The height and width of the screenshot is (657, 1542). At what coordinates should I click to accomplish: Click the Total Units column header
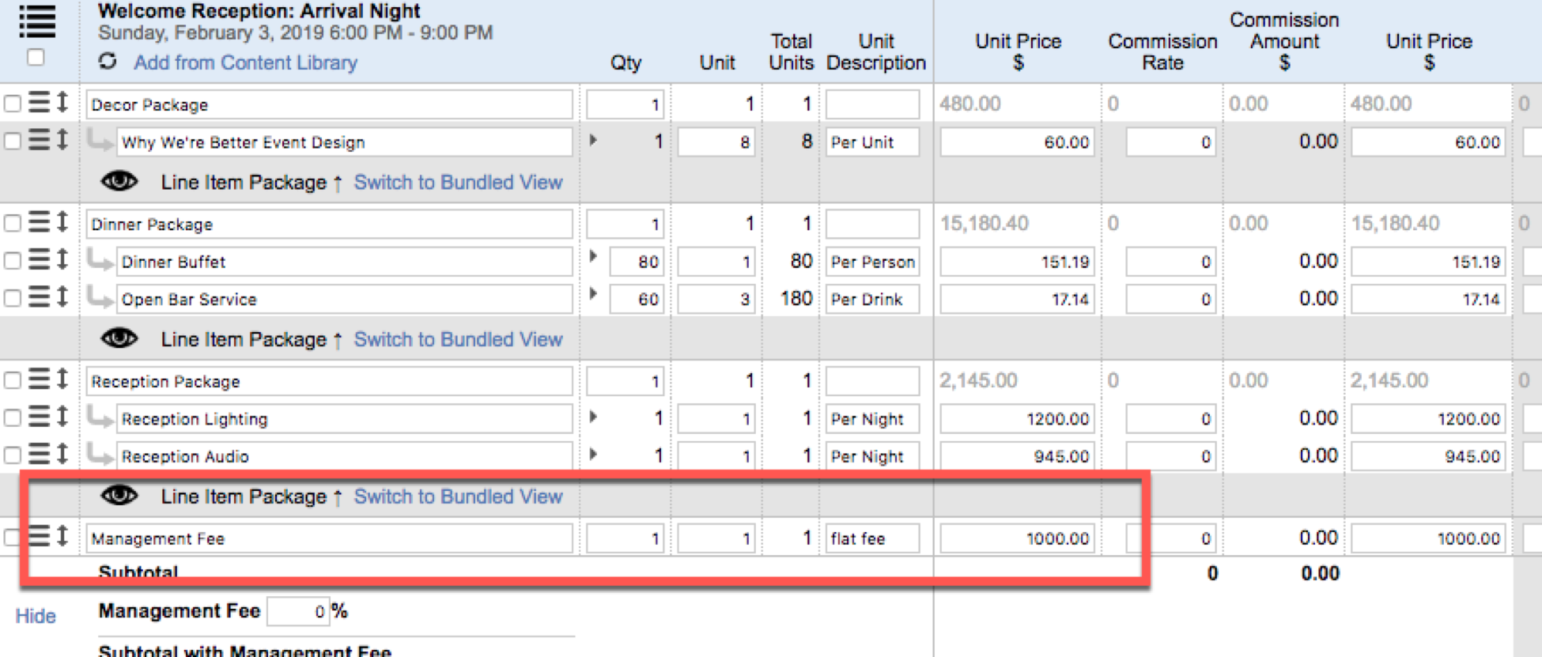pyautogui.click(x=792, y=51)
